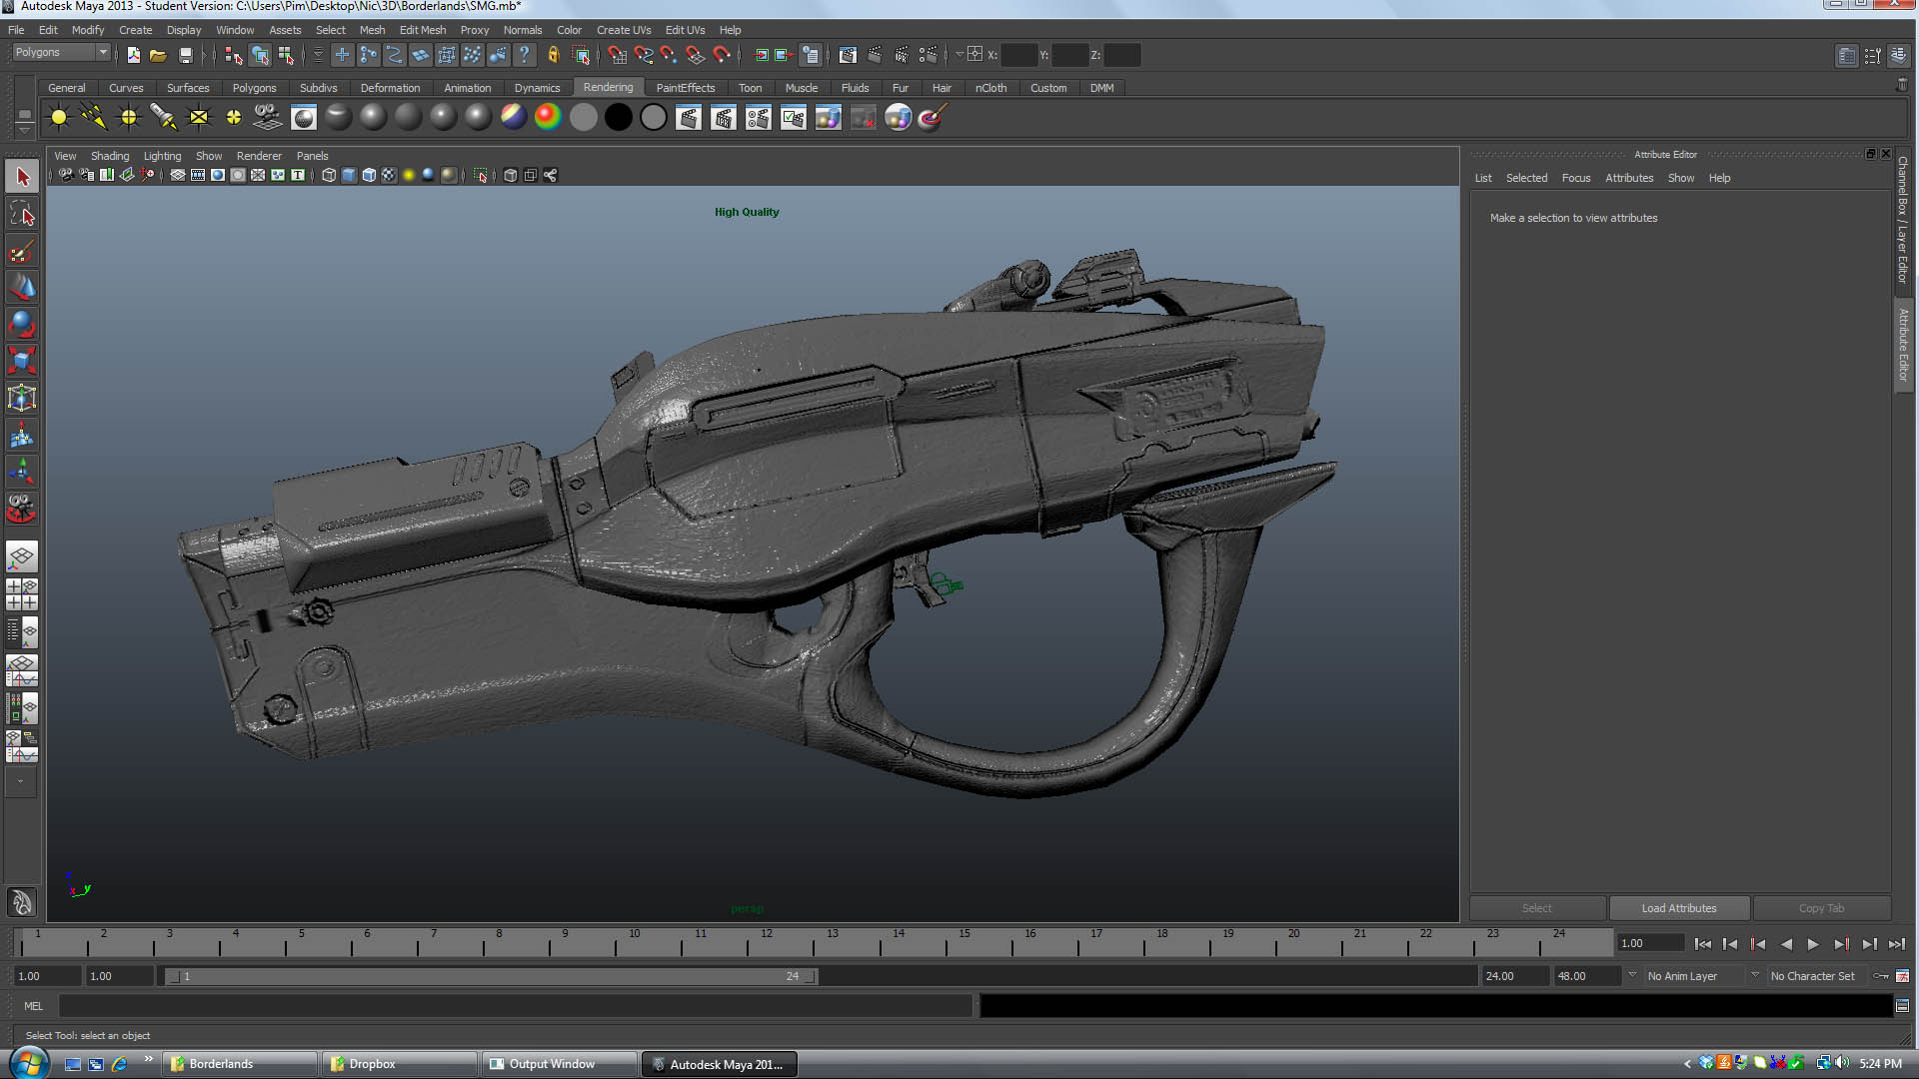This screenshot has height=1079, width=1919.
Task: Open the viewport Renderer menu
Action: click(259, 156)
